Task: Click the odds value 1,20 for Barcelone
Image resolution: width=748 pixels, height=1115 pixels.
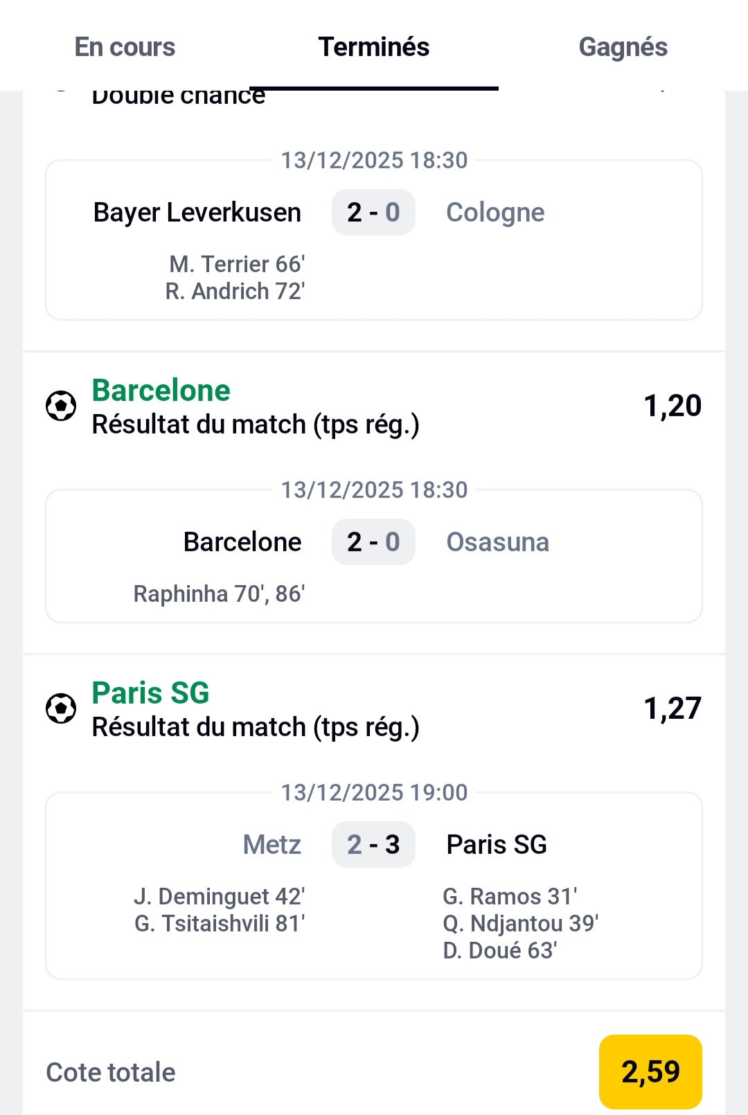Action: pos(672,406)
